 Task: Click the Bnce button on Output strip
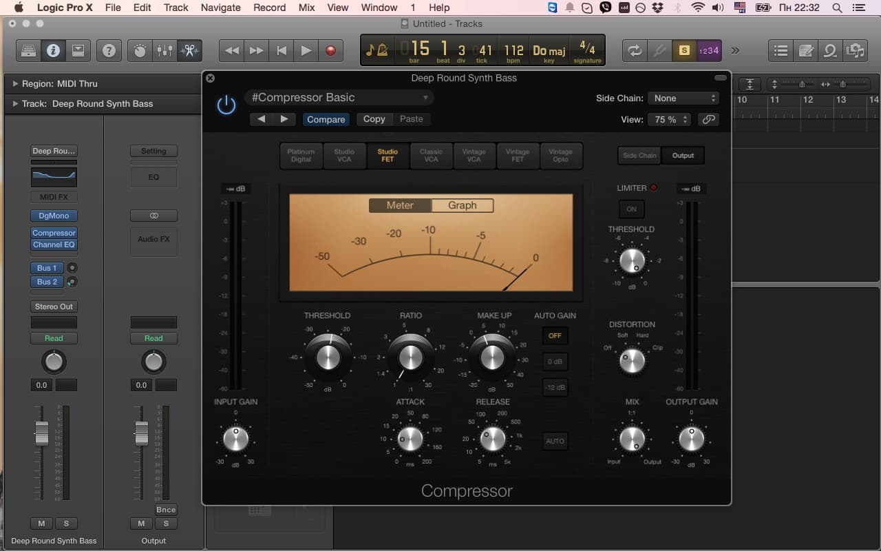166,510
